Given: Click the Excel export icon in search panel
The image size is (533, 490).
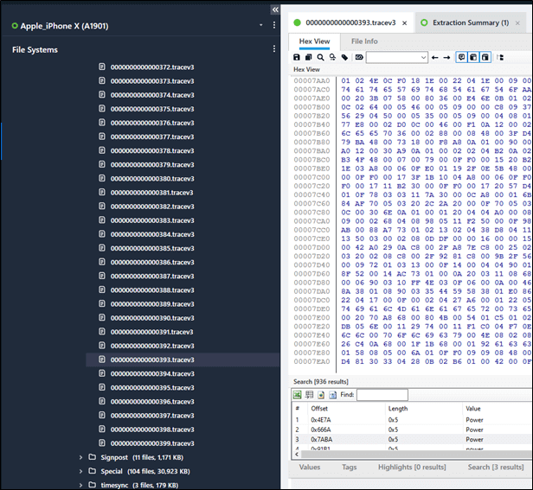Looking at the screenshot, I should click(x=298, y=395).
